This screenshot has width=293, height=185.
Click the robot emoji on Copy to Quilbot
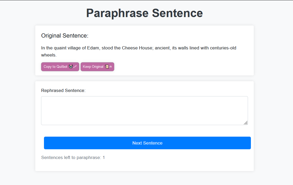click(x=71, y=66)
